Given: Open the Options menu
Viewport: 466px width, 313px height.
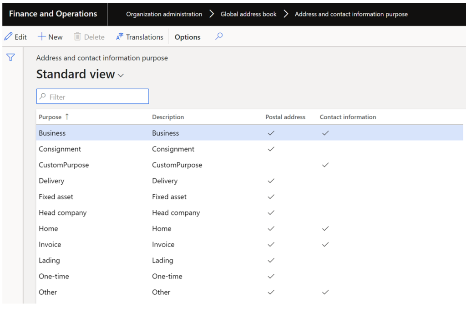Looking at the screenshot, I should pos(187,36).
